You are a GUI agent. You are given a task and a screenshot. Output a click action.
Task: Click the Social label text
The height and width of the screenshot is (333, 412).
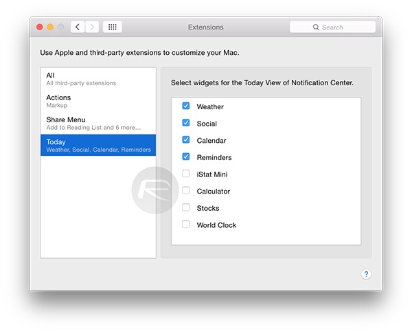tap(207, 124)
